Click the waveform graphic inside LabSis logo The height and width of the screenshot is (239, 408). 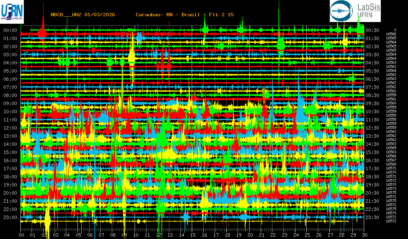(341, 12)
